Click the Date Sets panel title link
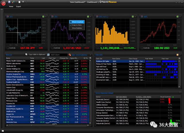This screenshot has width=184, height=133. (x=99, y=55)
